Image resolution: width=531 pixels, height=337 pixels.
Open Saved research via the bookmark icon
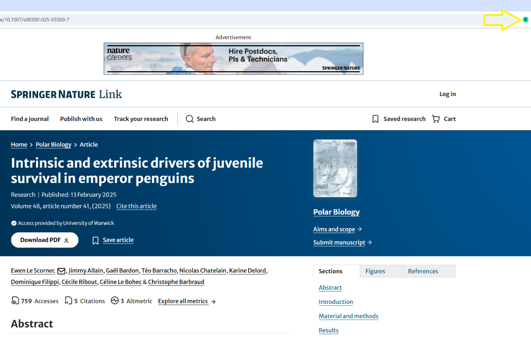(375, 119)
